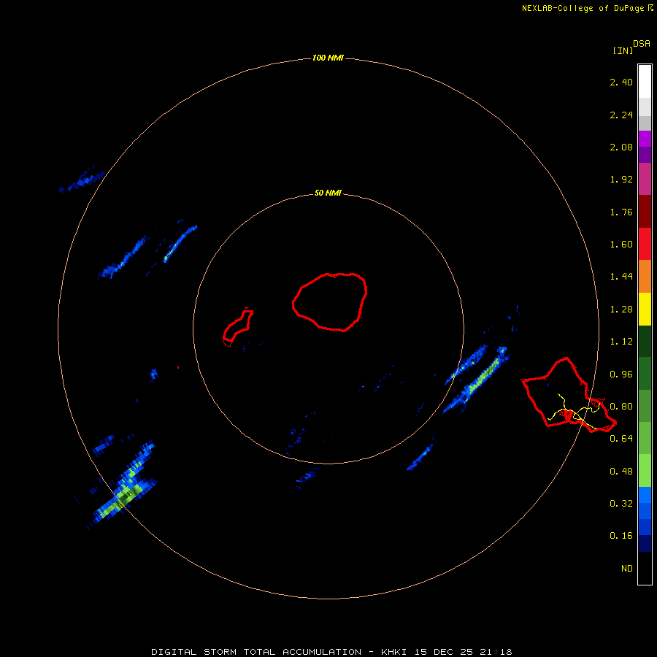
Task: Select the 0.96 legend value
Action: (621, 374)
